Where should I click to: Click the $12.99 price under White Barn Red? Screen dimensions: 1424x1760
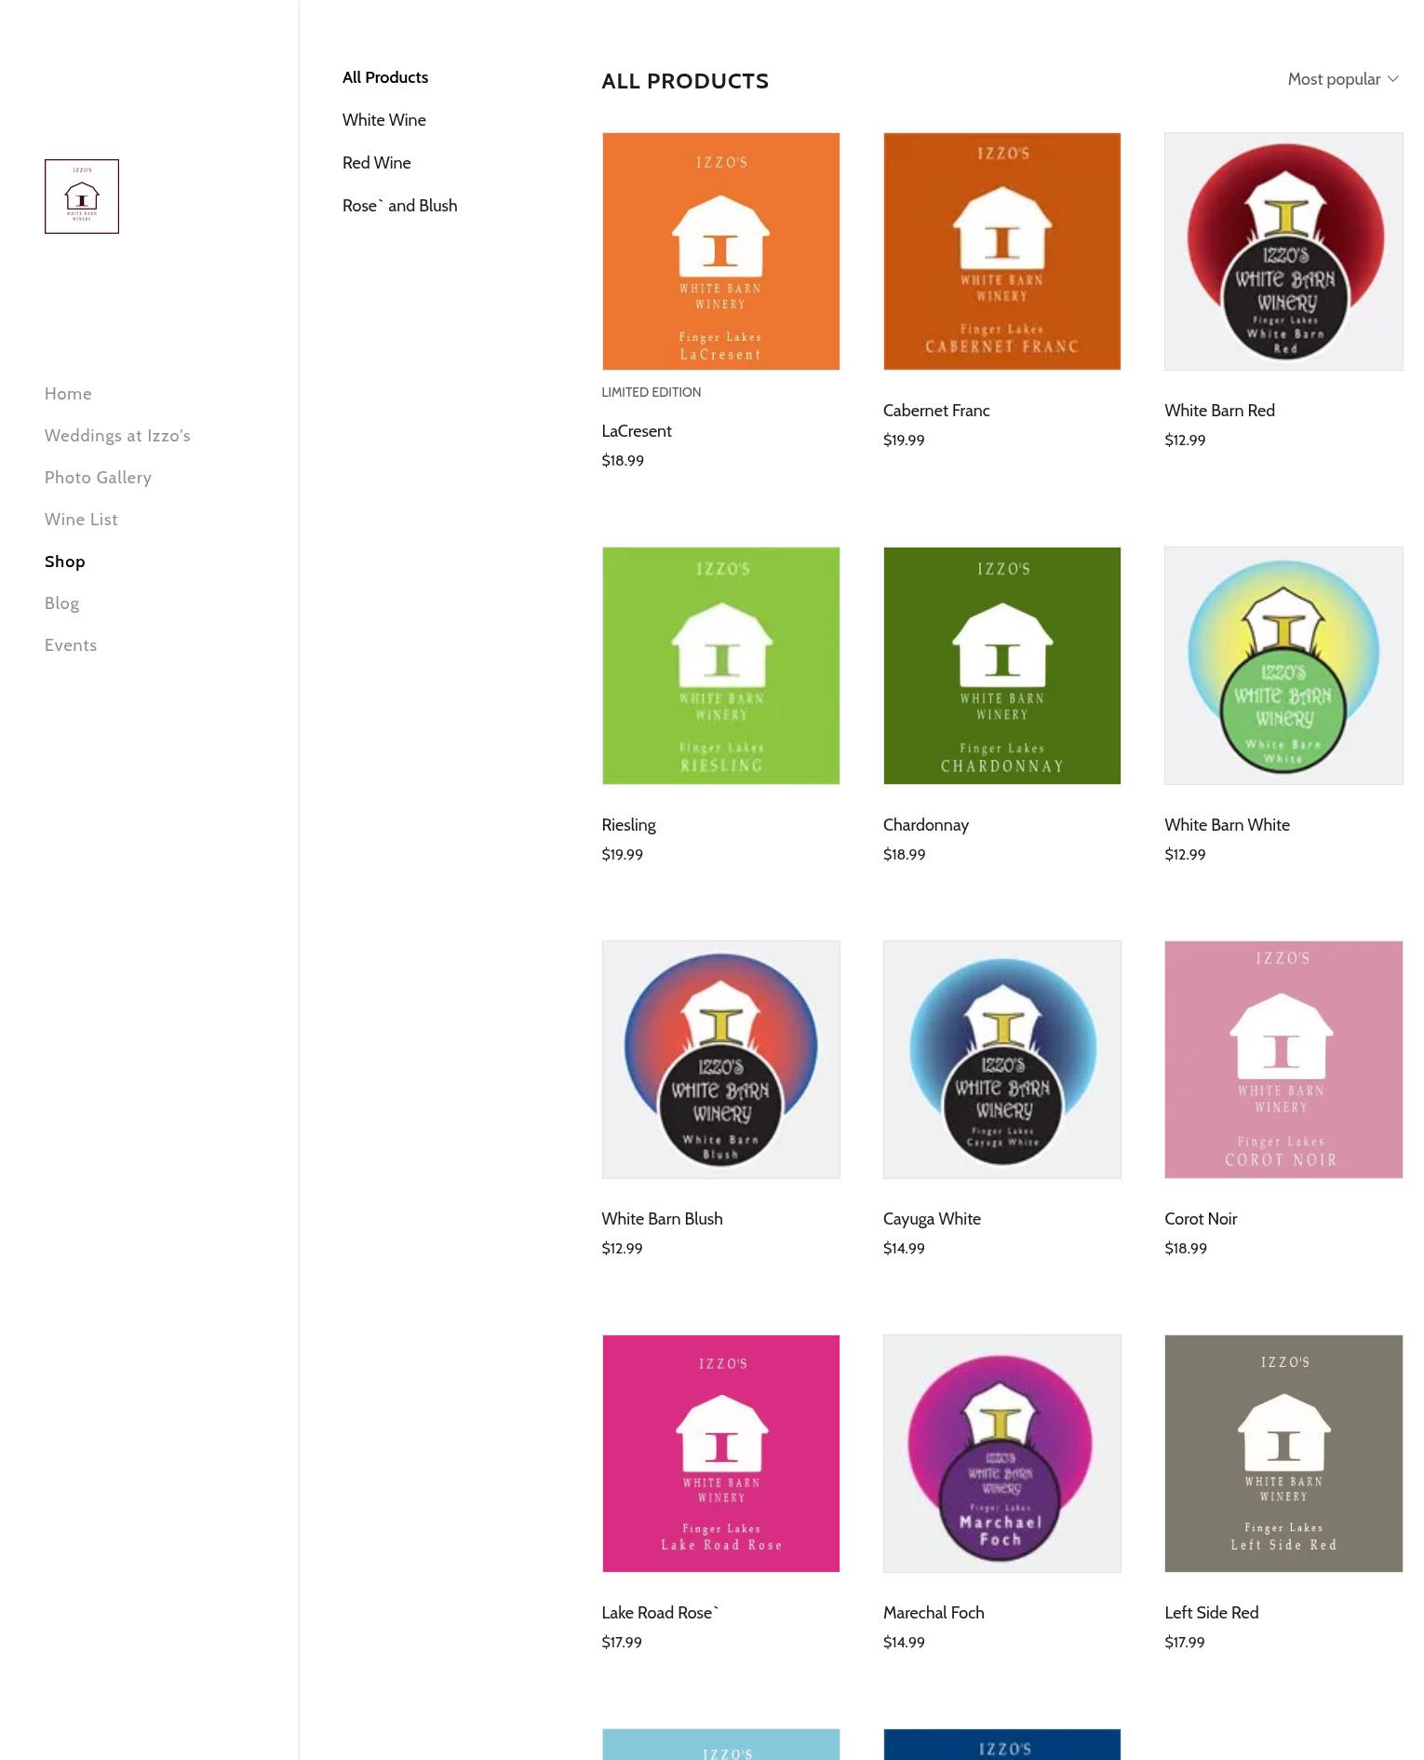[x=1185, y=440]
